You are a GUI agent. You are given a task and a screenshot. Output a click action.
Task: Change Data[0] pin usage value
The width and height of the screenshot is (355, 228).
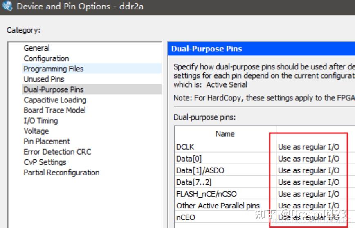(x=309, y=159)
